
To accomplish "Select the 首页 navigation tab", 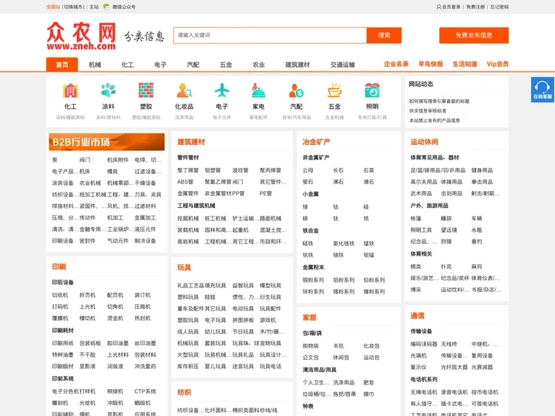I will [62, 65].
